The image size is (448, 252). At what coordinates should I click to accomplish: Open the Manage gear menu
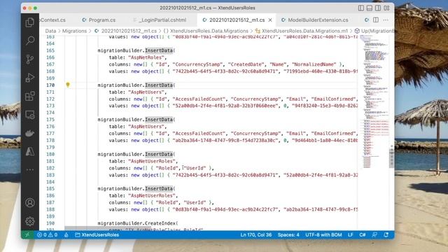point(29,221)
